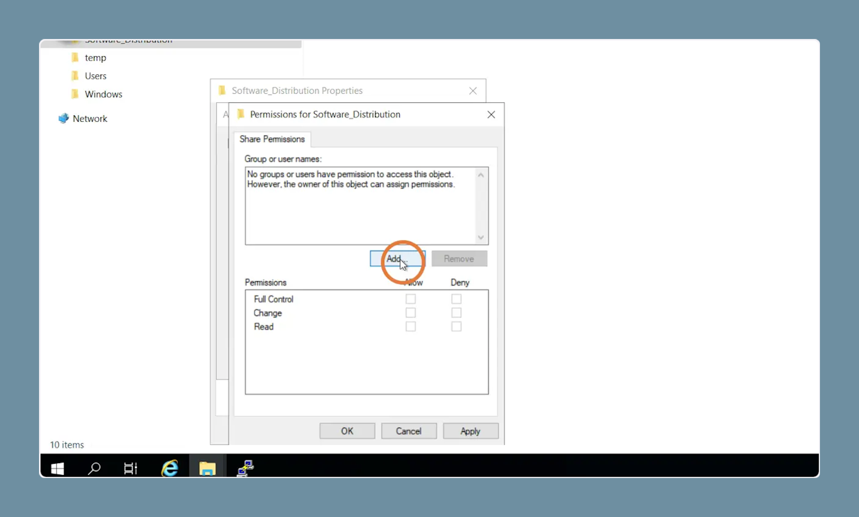Open Network in navigation pane
Screen dimensions: 859x517
pyautogui.click(x=90, y=119)
